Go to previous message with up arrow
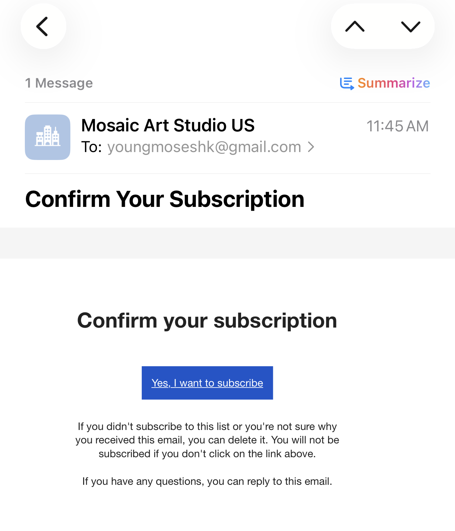This screenshot has height=531, width=455. tap(355, 27)
